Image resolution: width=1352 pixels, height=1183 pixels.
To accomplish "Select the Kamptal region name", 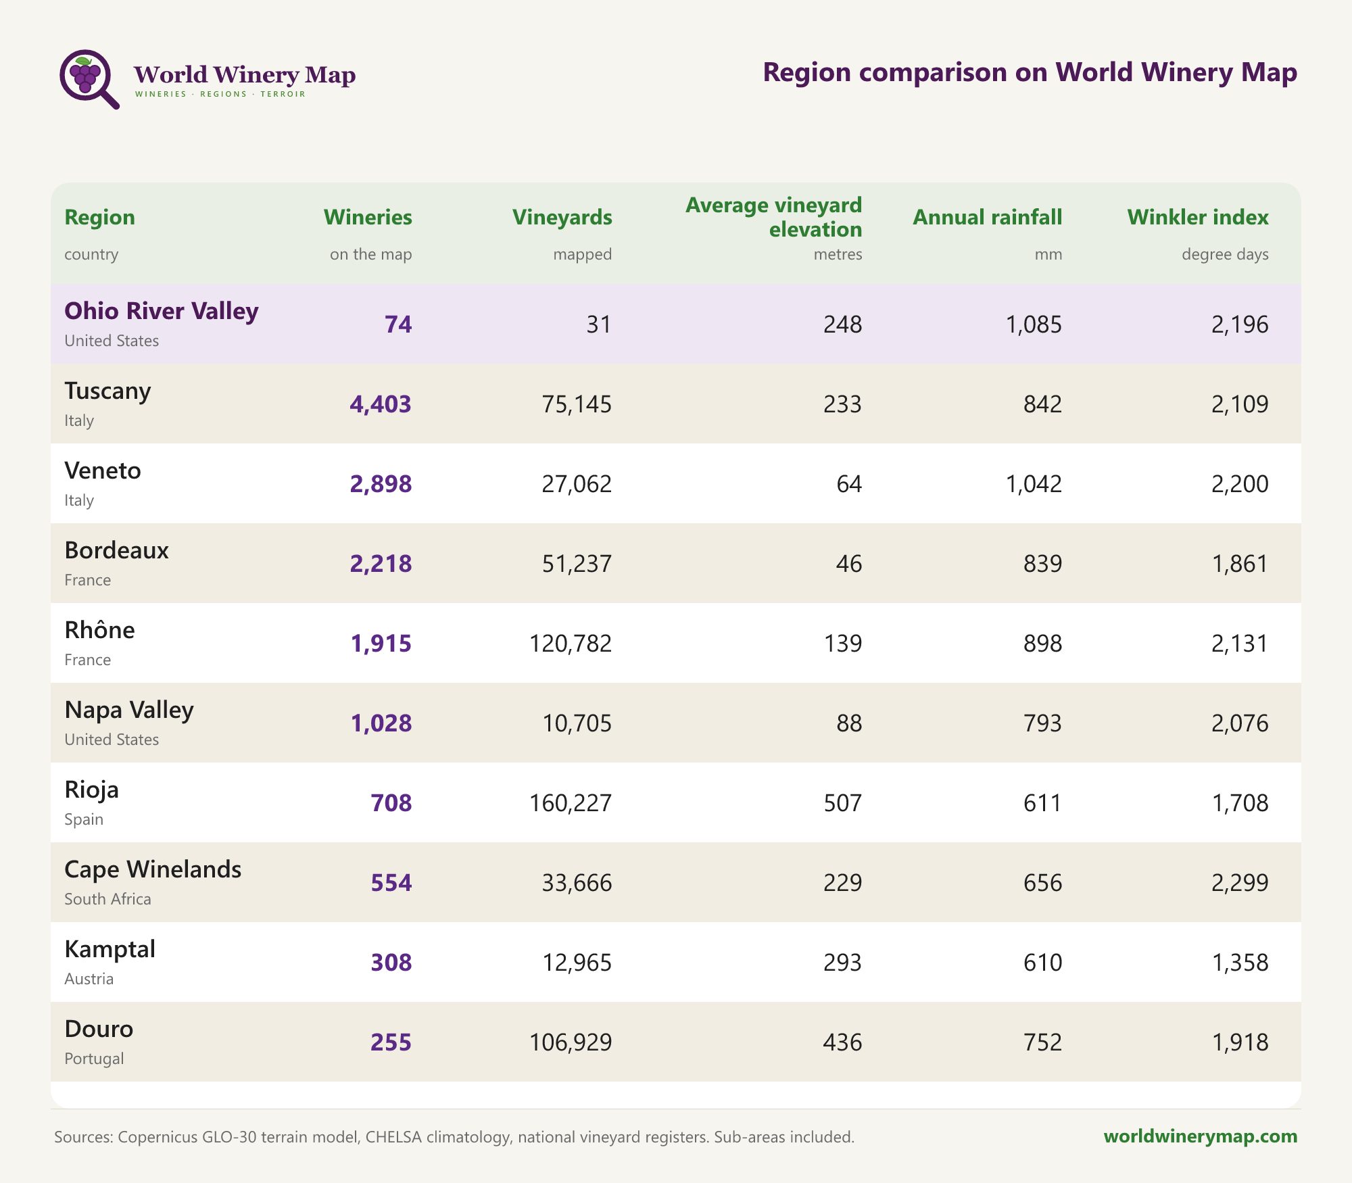I will (110, 949).
